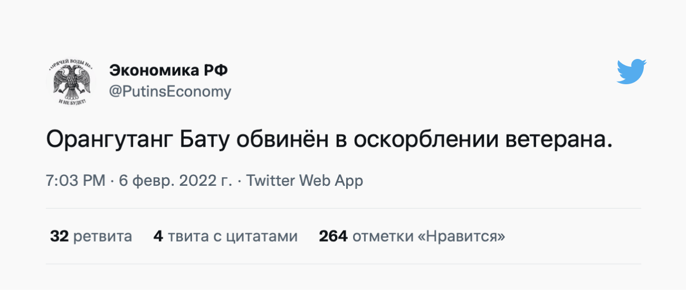Open the 6 февр. 2022 г. date link
This screenshot has width=686, height=290.
[176, 181]
